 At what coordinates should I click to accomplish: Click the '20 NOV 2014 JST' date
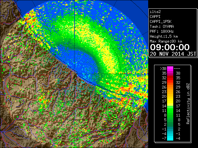(x=173, y=54)
